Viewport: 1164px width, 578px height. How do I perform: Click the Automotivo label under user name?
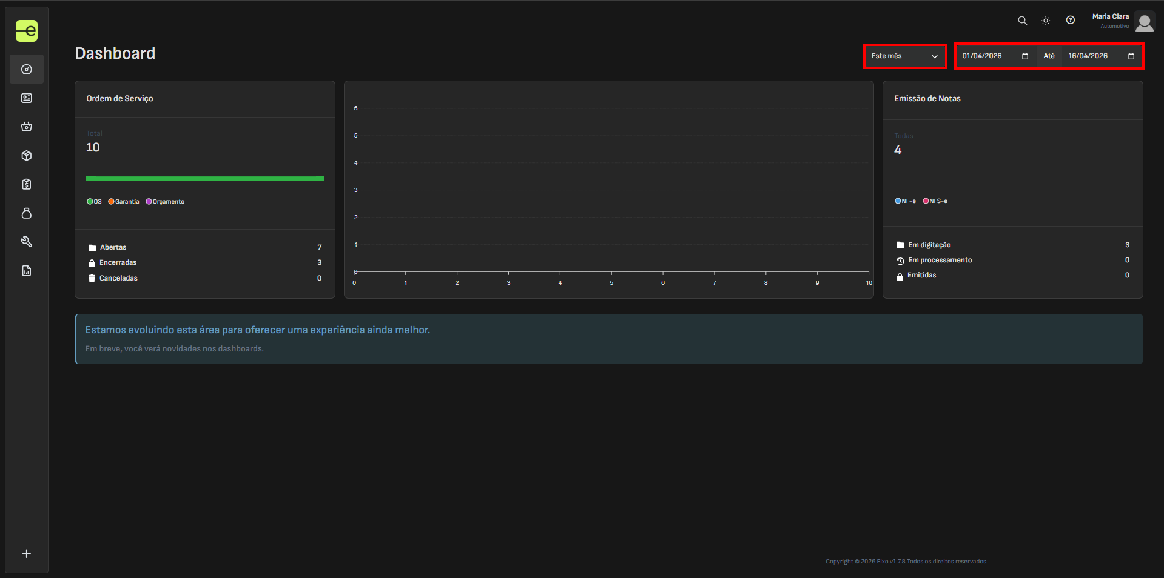click(1115, 26)
